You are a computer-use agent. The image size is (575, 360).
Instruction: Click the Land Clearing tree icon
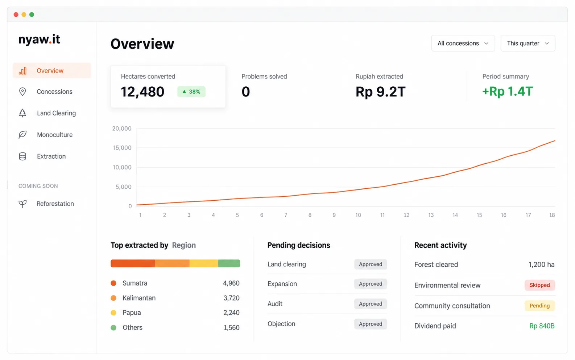coord(22,113)
